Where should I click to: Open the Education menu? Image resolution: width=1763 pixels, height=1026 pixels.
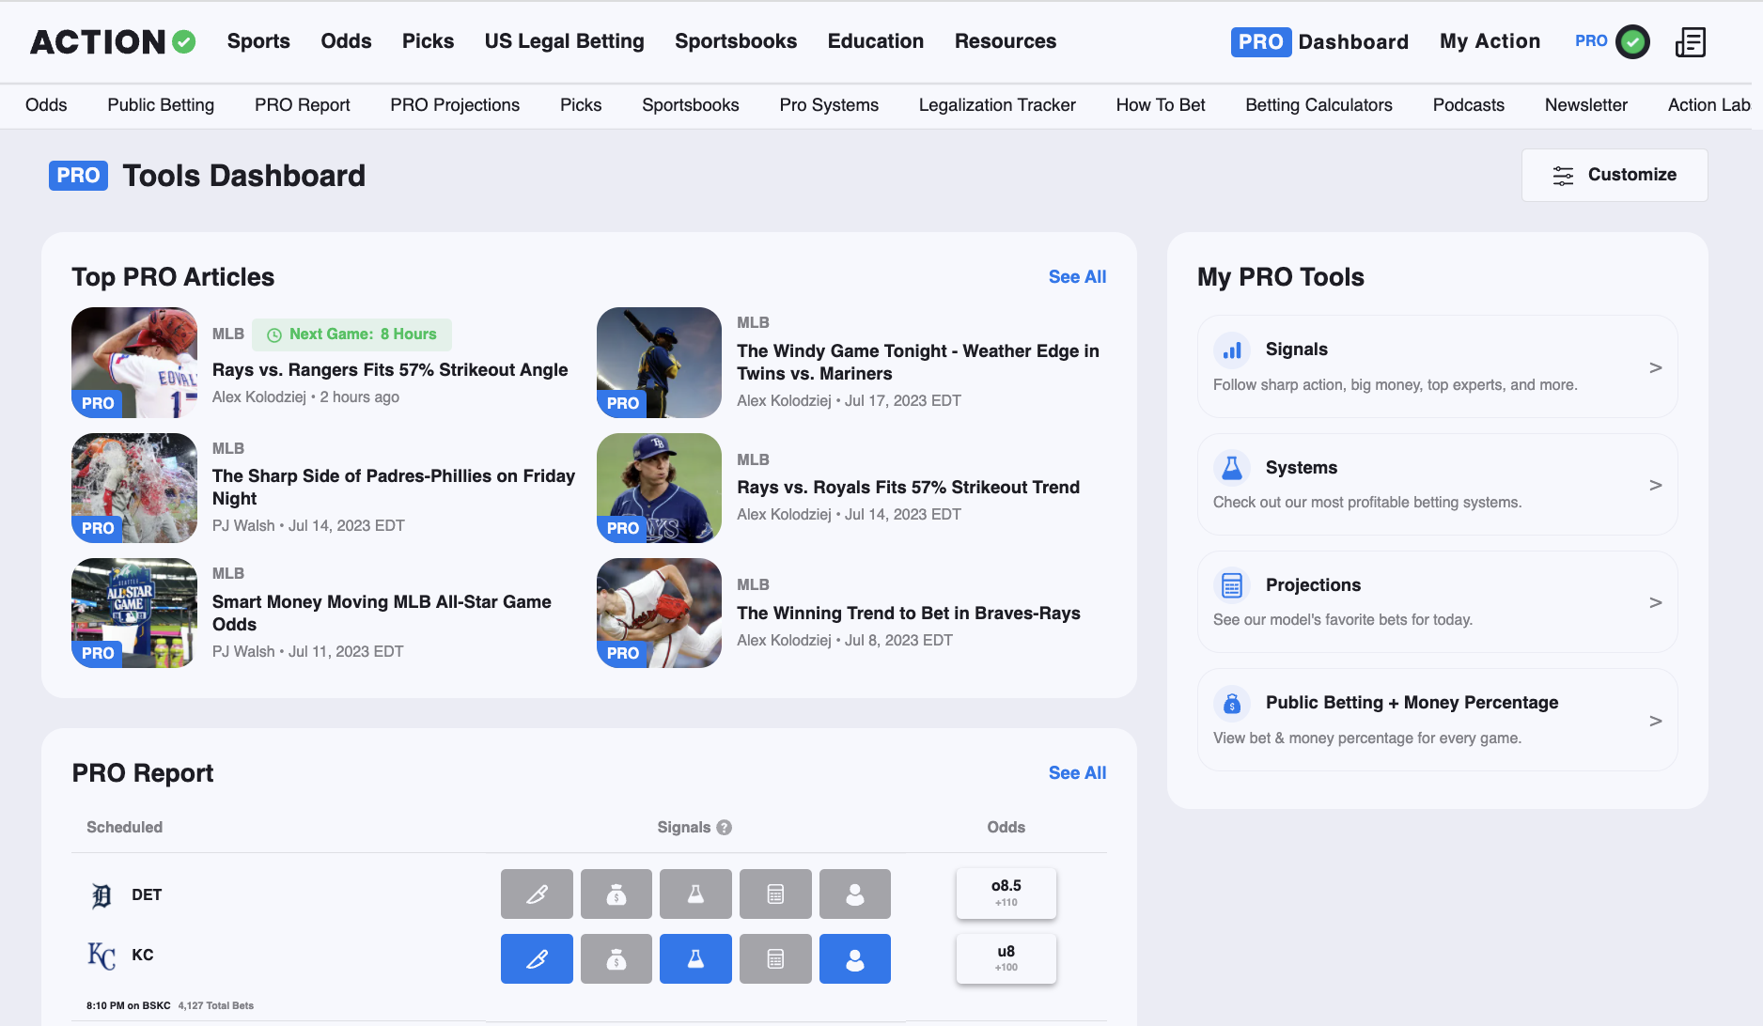(x=876, y=41)
